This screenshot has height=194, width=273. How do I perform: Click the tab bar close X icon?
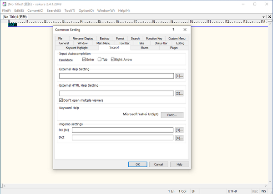[269, 17]
